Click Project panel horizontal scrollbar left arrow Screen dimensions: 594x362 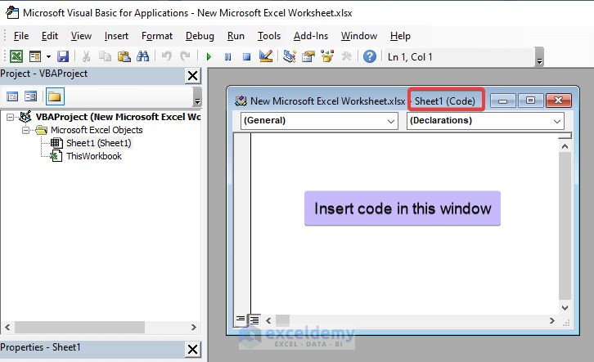pos(7,327)
